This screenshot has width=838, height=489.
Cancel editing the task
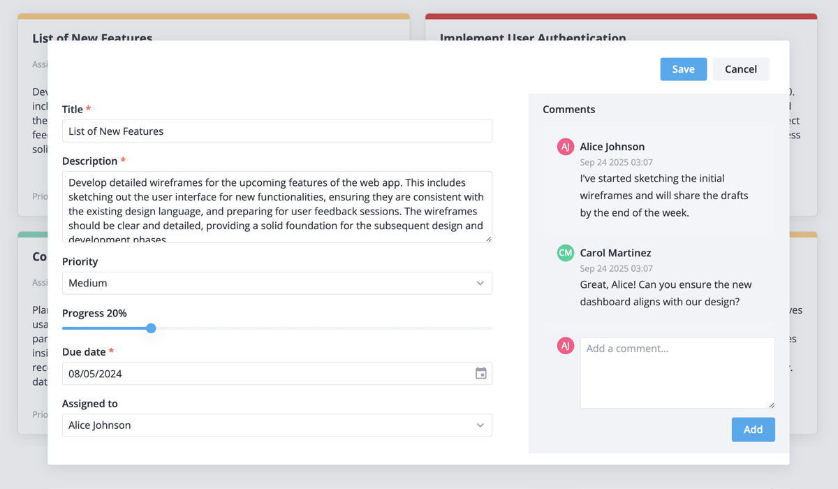(740, 68)
